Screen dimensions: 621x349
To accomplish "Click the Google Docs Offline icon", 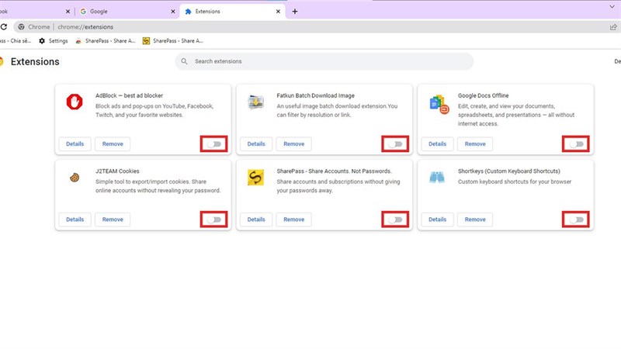I will click(x=439, y=104).
